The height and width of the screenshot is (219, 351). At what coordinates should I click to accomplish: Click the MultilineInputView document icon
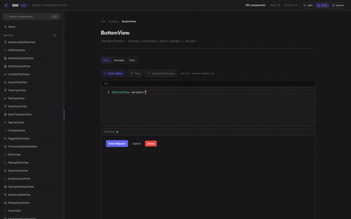pos(5,66)
